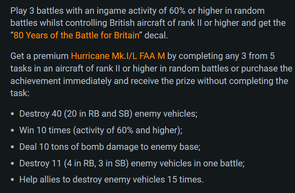295x193 pixels.
Task: Click the 'Deal 10 tons of bomb damage' line
Action: coord(110,147)
